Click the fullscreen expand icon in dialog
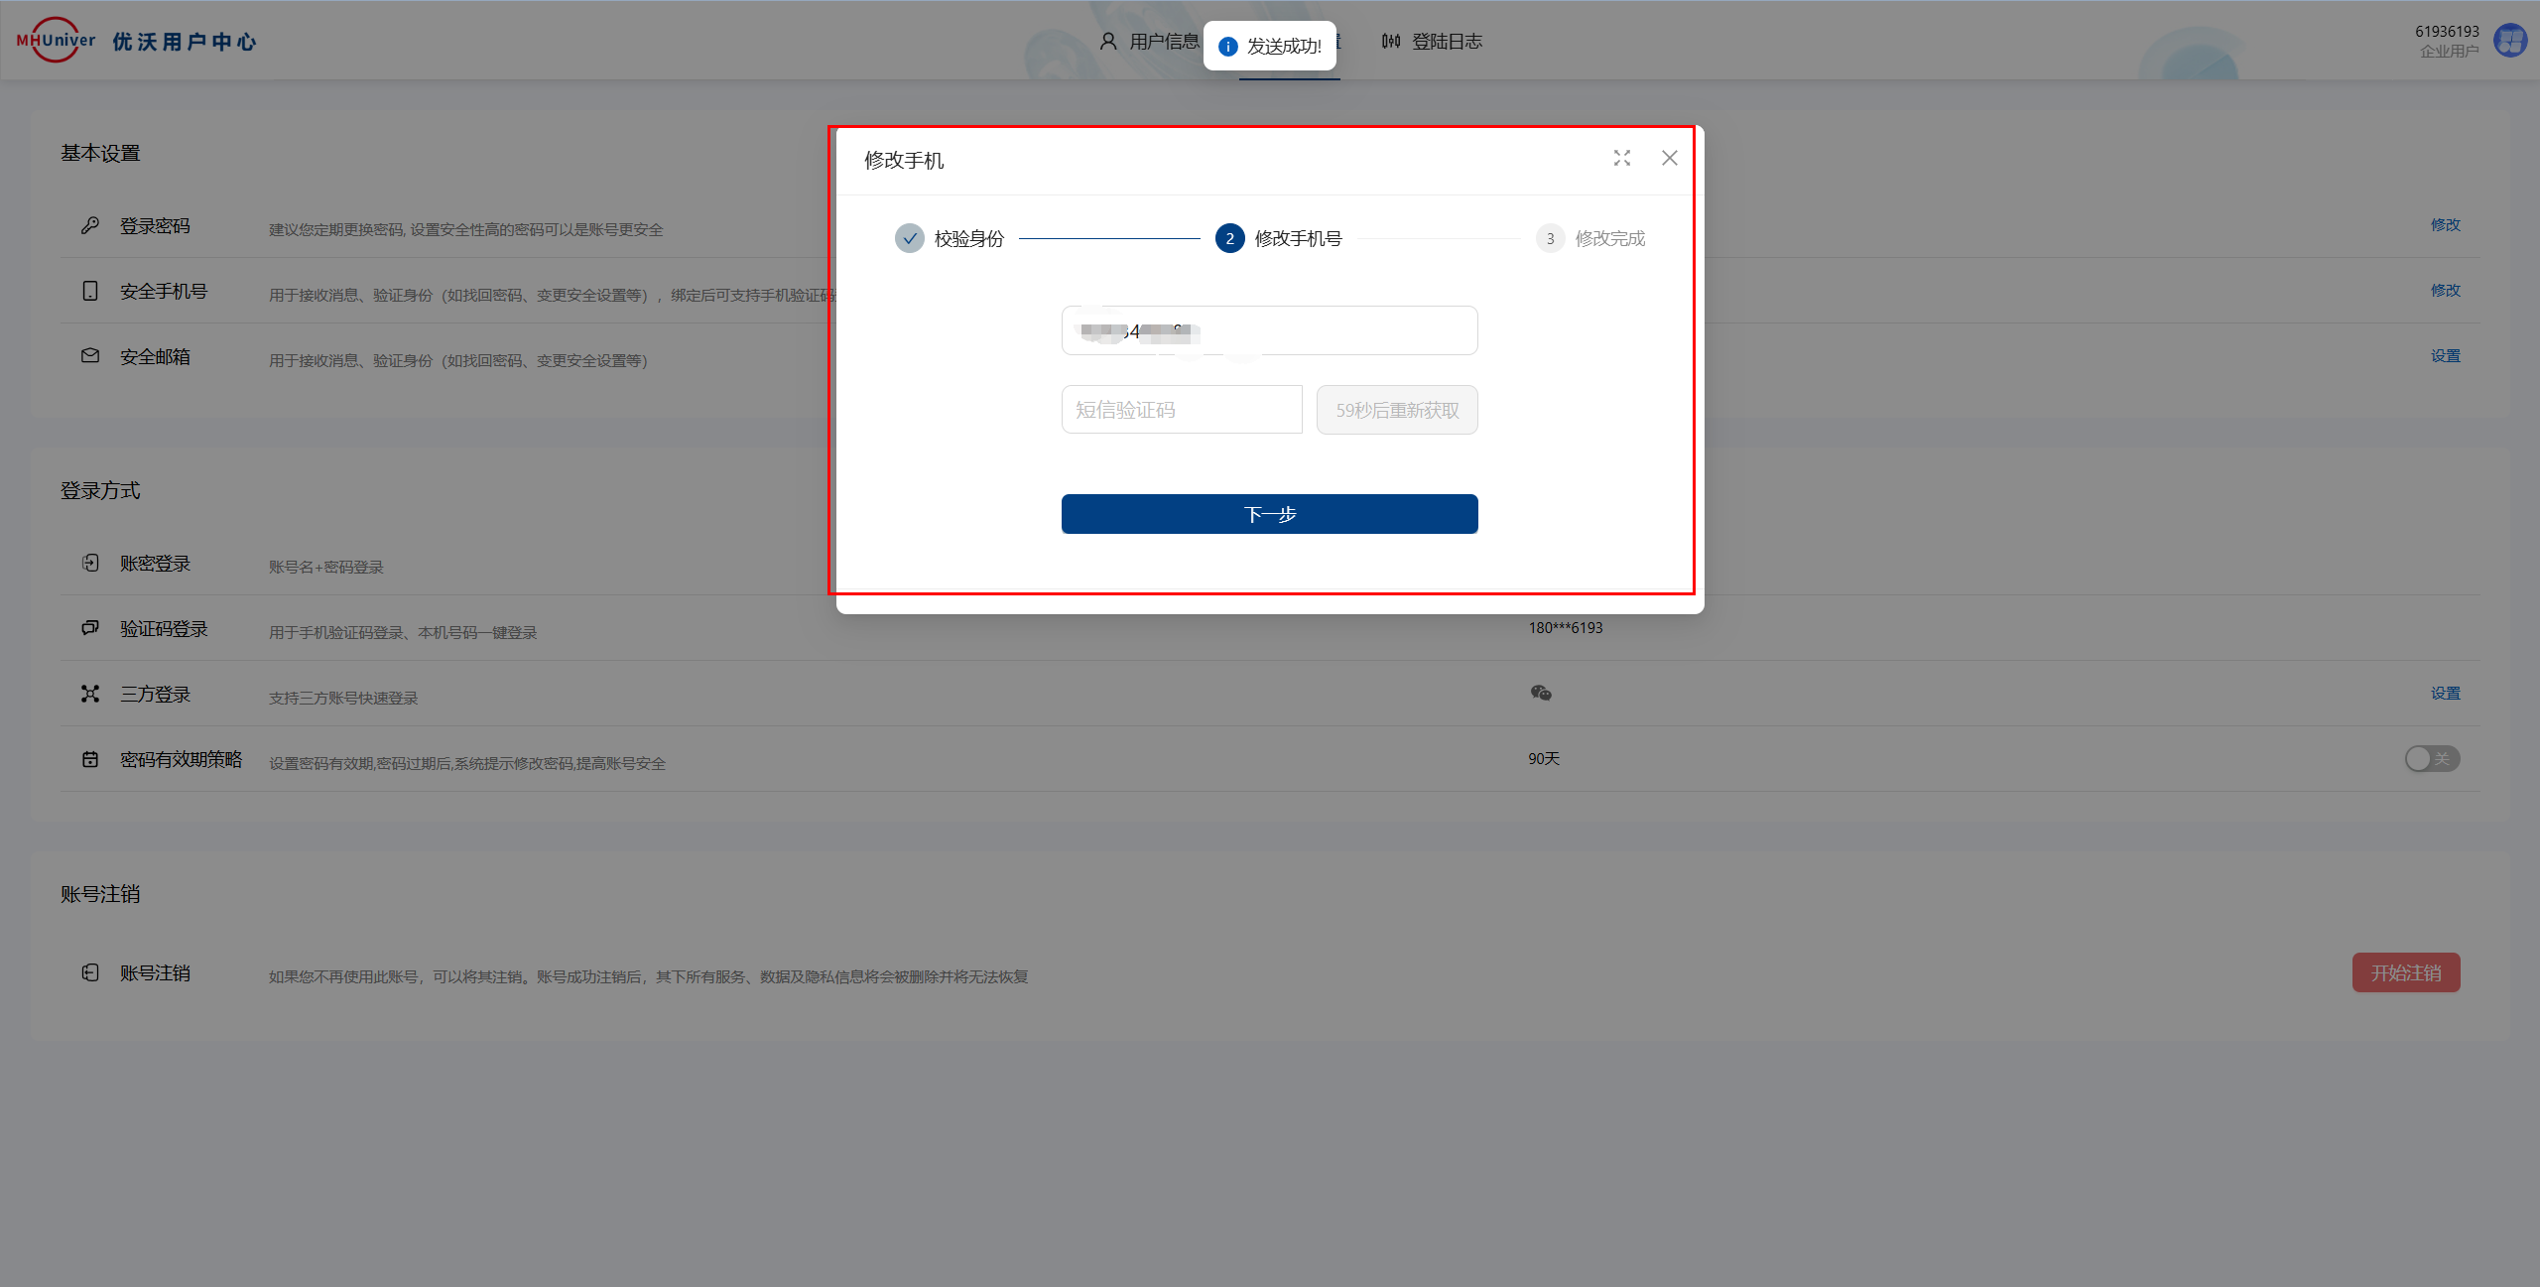 point(1622,158)
